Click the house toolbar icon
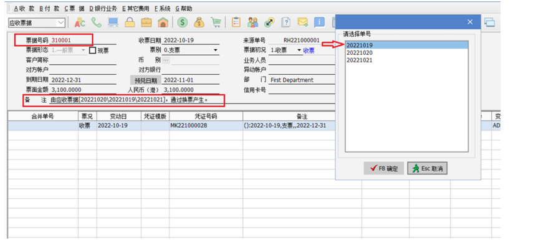The image size is (536, 240). click(x=163, y=22)
